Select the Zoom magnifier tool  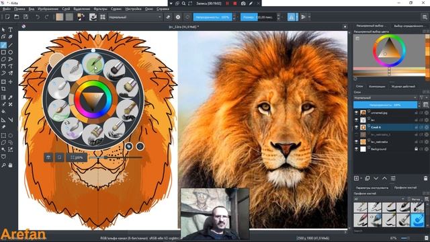pos(3,165)
